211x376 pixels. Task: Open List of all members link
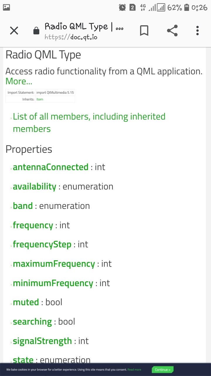click(x=89, y=122)
